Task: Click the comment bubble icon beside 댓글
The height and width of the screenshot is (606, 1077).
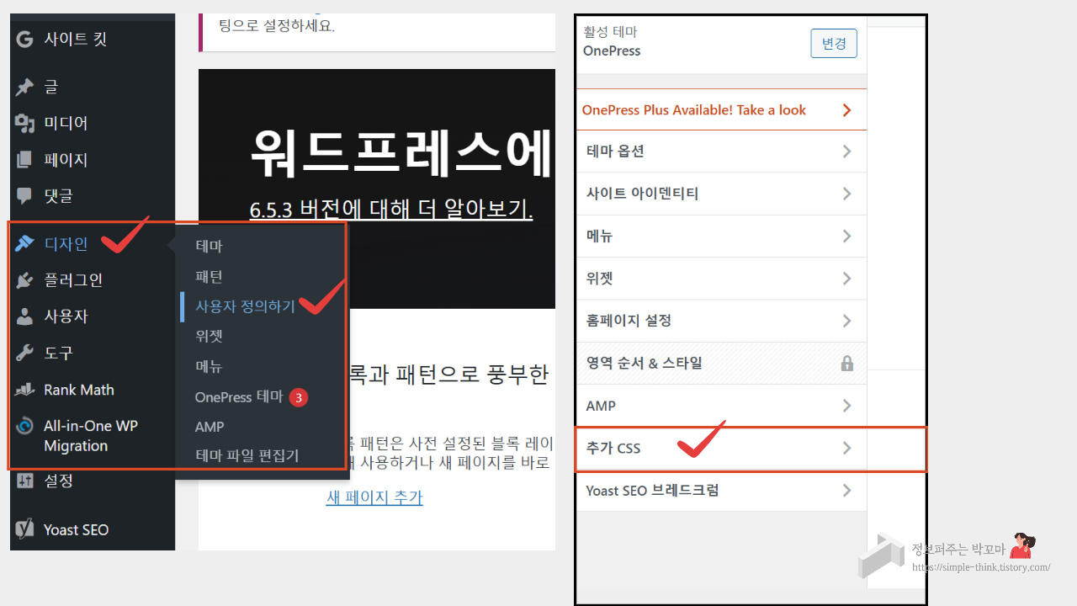Action: [x=24, y=195]
